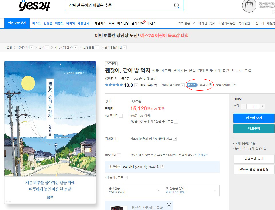
Task: Open 중고상품 판매요청하기
Action: point(134,191)
